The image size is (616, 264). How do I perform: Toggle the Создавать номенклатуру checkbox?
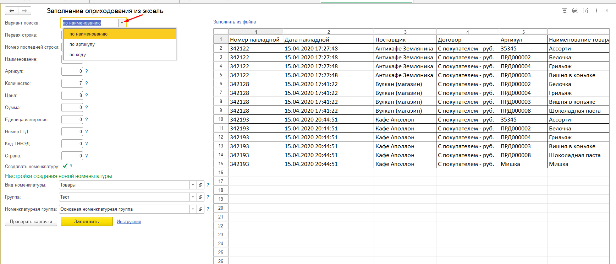pyautogui.click(x=65, y=166)
